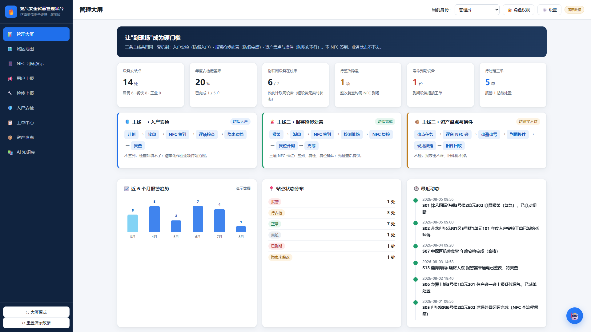Screen dimensions: 591x332
Task: Click the 防假入户 tag
Action: pyautogui.click(x=240, y=122)
